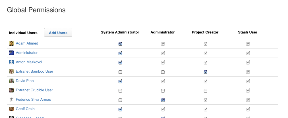Open David Pinn's user profile link
This screenshot has height=118, width=288.
25,81
